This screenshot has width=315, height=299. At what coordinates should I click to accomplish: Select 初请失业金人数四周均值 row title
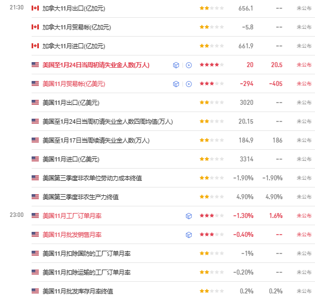108,122
